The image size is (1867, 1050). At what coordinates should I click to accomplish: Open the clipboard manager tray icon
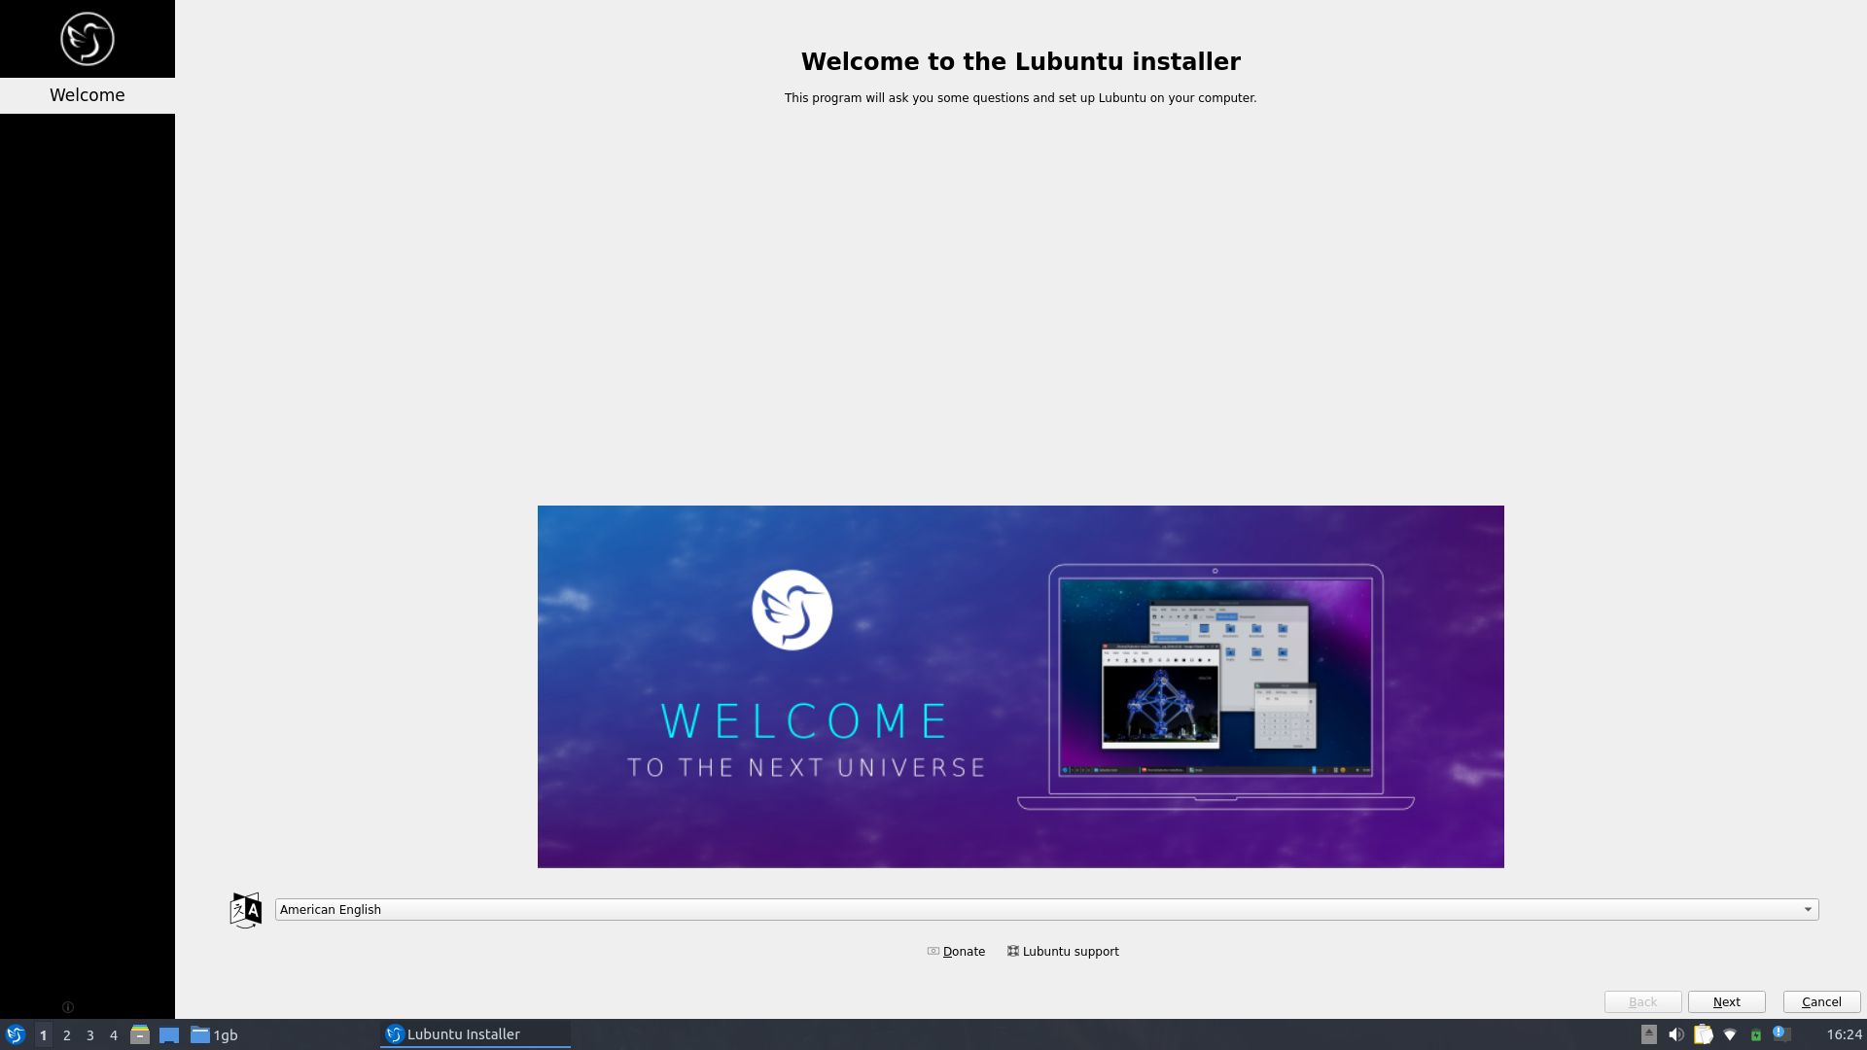pyautogui.click(x=1703, y=1034)
